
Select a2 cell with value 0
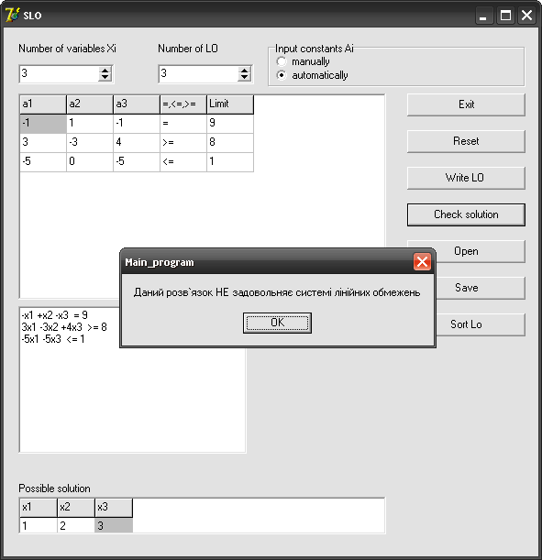90,162
